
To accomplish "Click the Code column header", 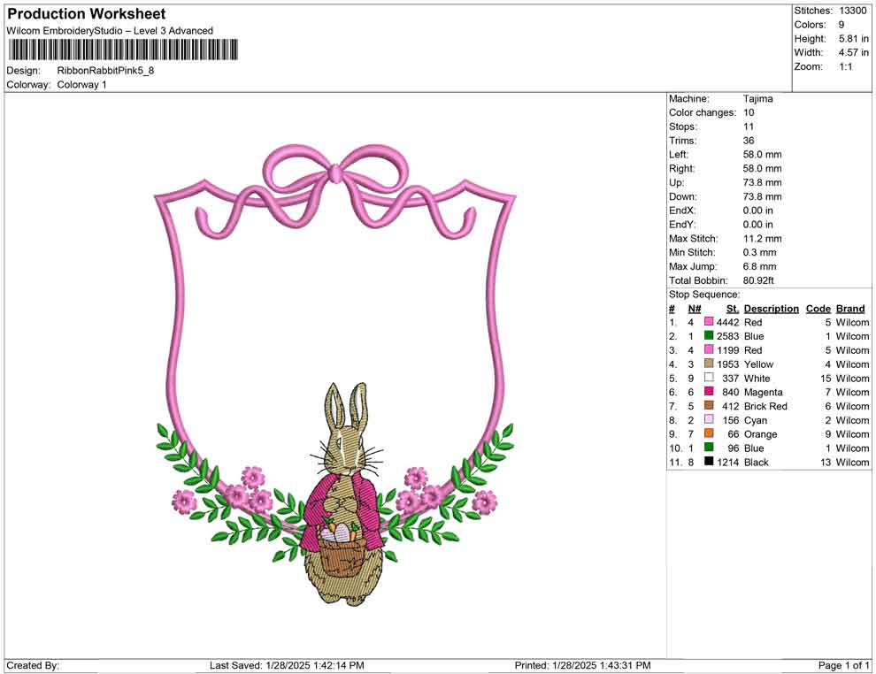I will click(x=818, y=309).
